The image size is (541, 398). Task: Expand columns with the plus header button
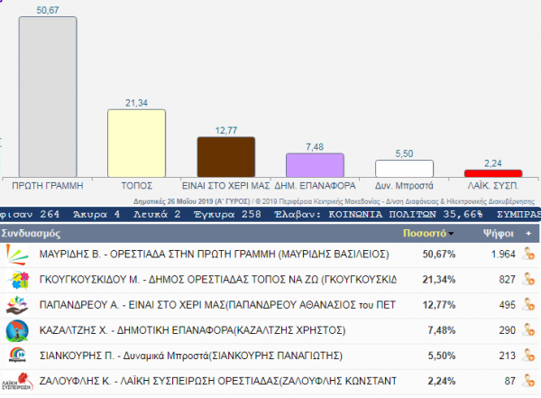pyautogui.click(x=527, y=233)
